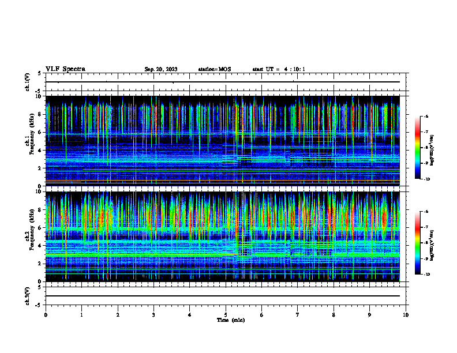This screenshot has width=457, height=353.
Task: Click the ch.1 color bar "log(PSD)" label
Action: pyautogui.click(x=432, y=150)
